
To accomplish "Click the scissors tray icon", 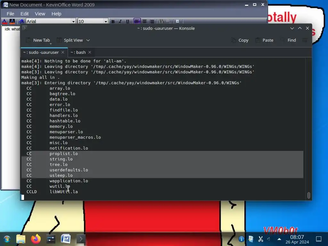I will pos(261,239).
